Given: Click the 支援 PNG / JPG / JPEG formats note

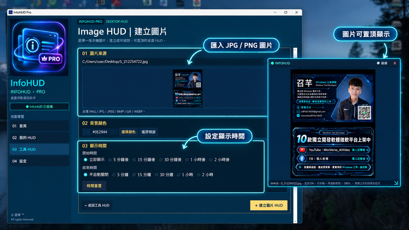Looking at the screenshot, I should click(x=113, y=111).
